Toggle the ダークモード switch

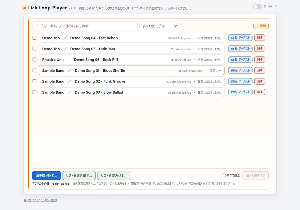click(257, 7)
